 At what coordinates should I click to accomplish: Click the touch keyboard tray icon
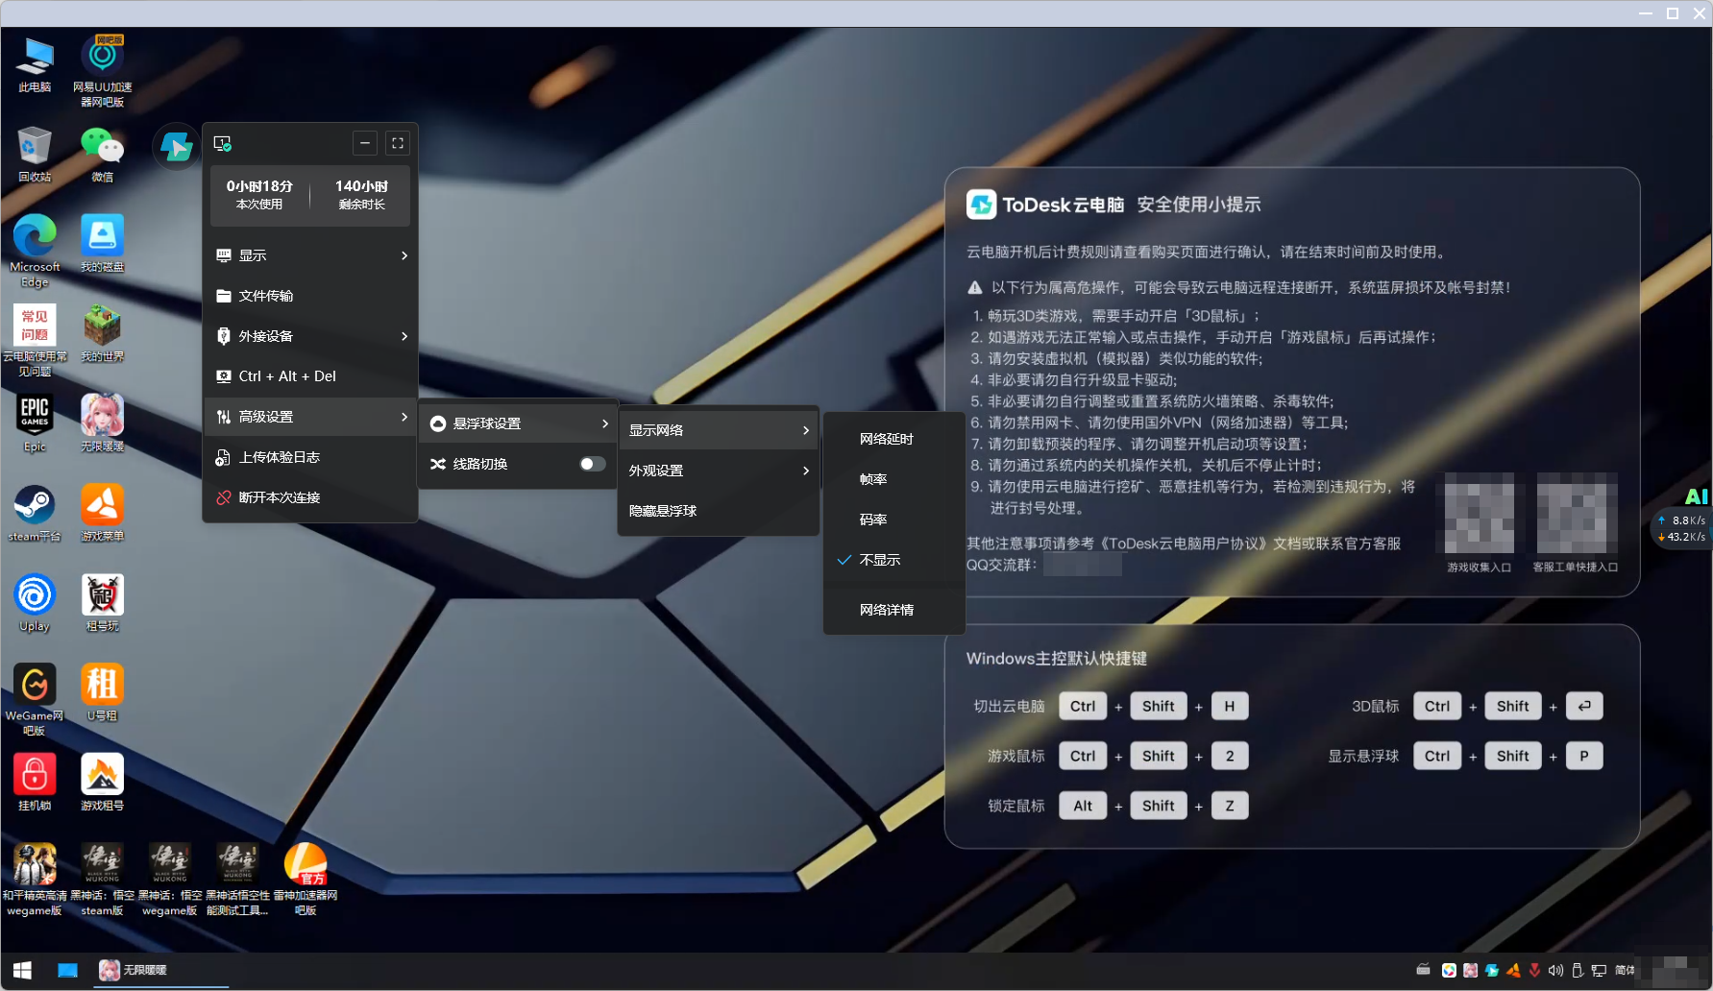(1423, 970)
